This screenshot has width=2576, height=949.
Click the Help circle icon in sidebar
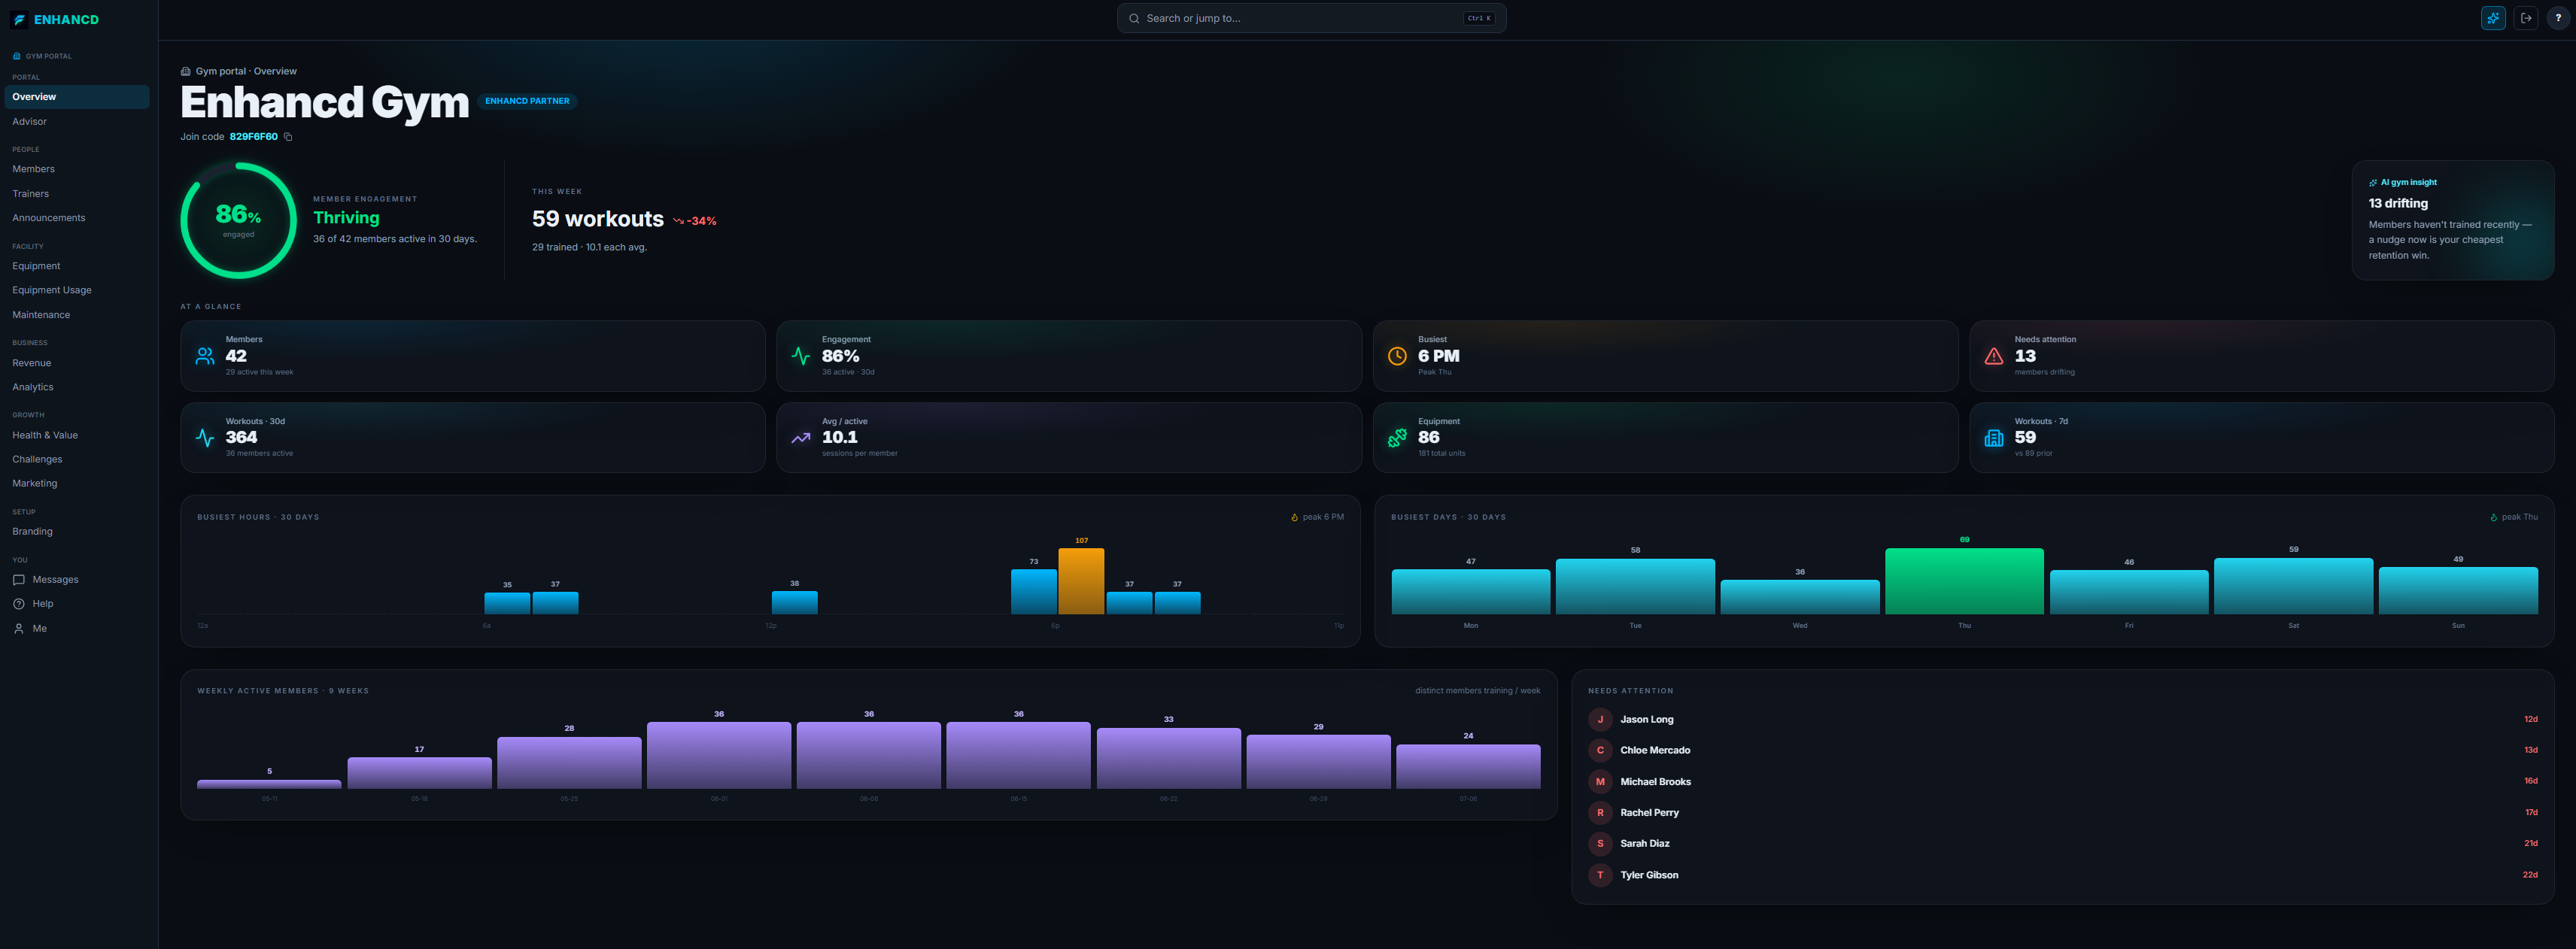pyautogui.click(x=18, y=604)
